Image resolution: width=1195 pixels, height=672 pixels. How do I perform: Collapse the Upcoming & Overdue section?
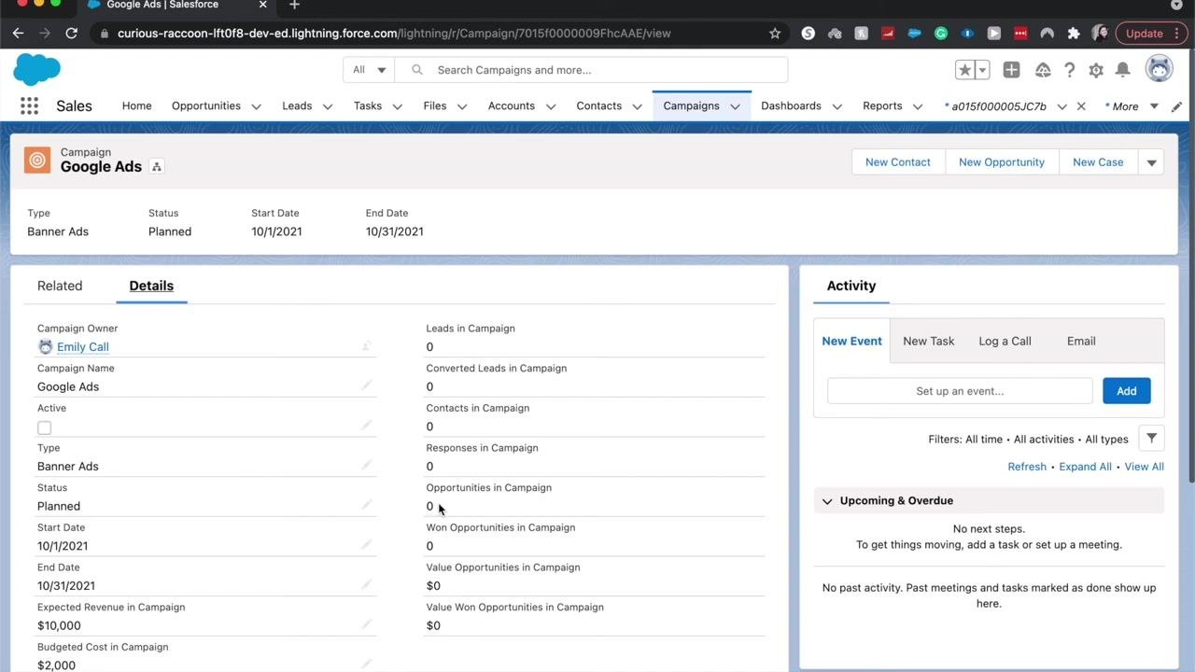tap(827, 501)
